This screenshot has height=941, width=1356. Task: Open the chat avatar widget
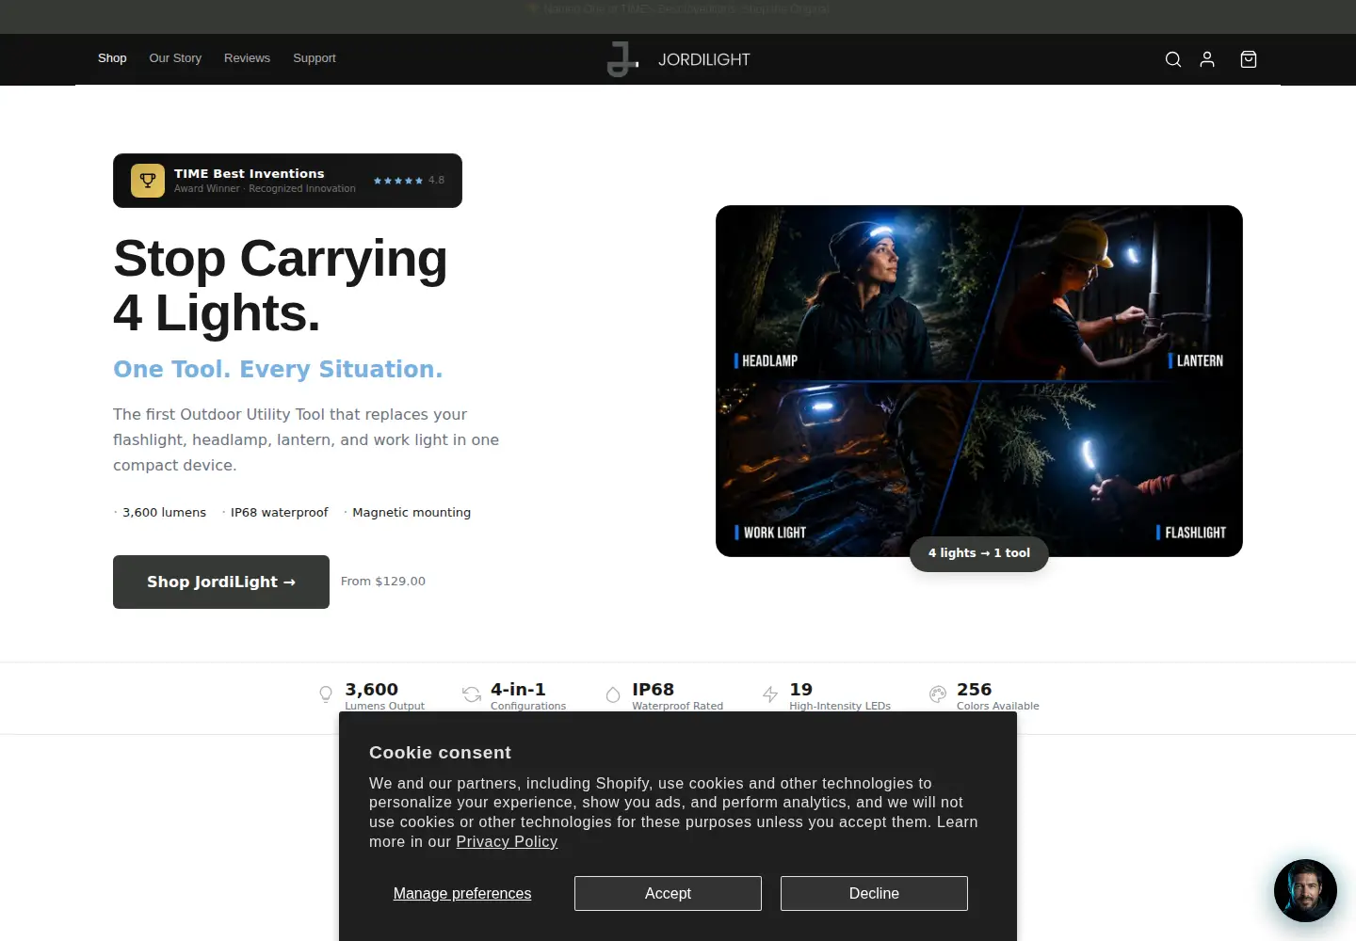point(1305,890)
